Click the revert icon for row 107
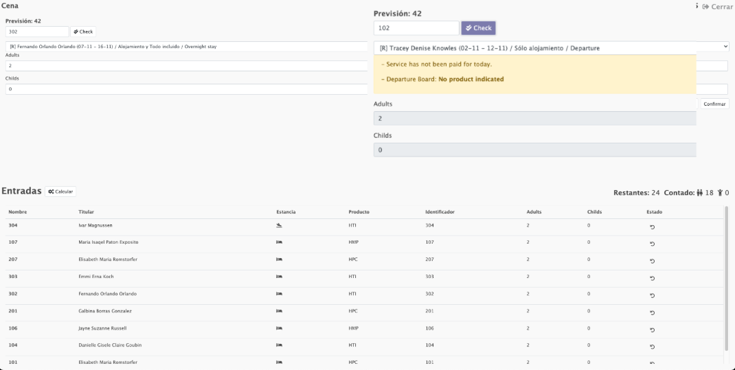 point(652,244)
